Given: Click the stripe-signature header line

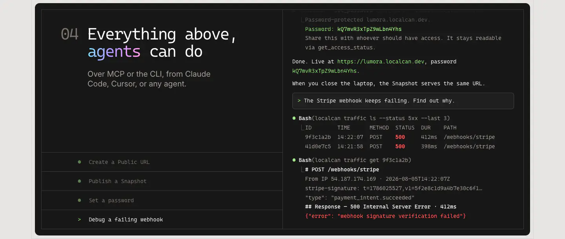Looking at the screenshot, I should (x=394, y=189).
